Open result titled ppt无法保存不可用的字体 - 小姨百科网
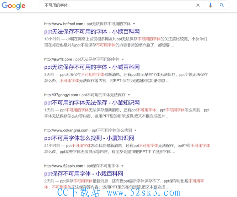The height and width of the screenshot is (197, 237). (x=92, y=32)
